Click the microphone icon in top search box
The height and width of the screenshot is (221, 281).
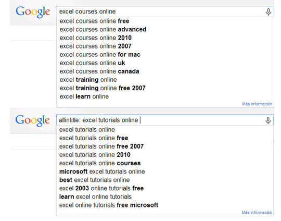click(269, 12)
